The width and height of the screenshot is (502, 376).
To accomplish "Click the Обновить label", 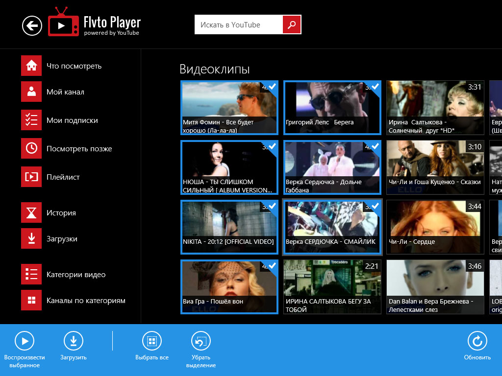I will pos(477,357).
